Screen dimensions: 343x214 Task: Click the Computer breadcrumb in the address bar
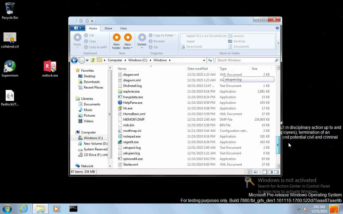coord(115,60)
